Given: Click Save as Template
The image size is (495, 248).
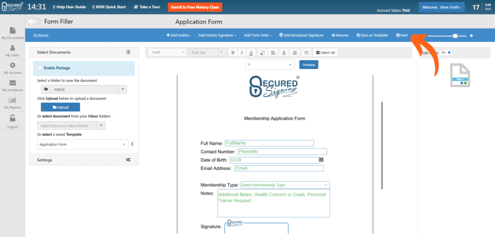Looking at the screenshot, I should [x=372, y=35].
